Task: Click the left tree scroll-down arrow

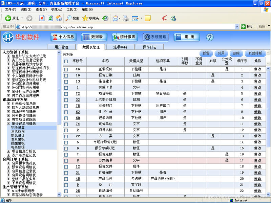Action: pos(59,194)
